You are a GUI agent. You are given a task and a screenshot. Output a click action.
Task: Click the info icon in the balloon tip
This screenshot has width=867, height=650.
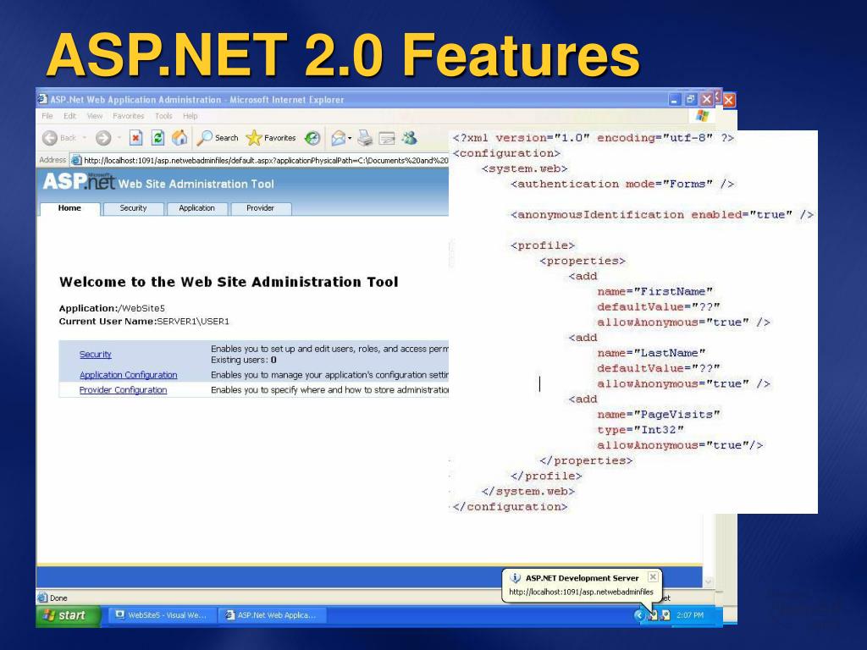click(516, 577)
